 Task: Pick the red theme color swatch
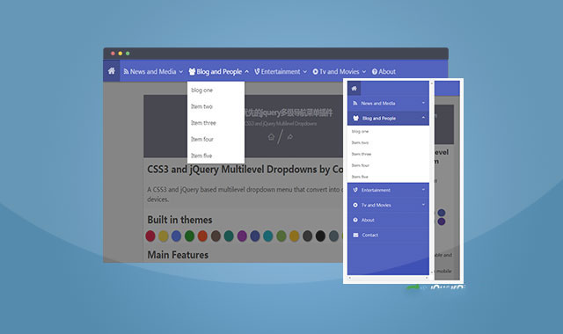point(150,236)
